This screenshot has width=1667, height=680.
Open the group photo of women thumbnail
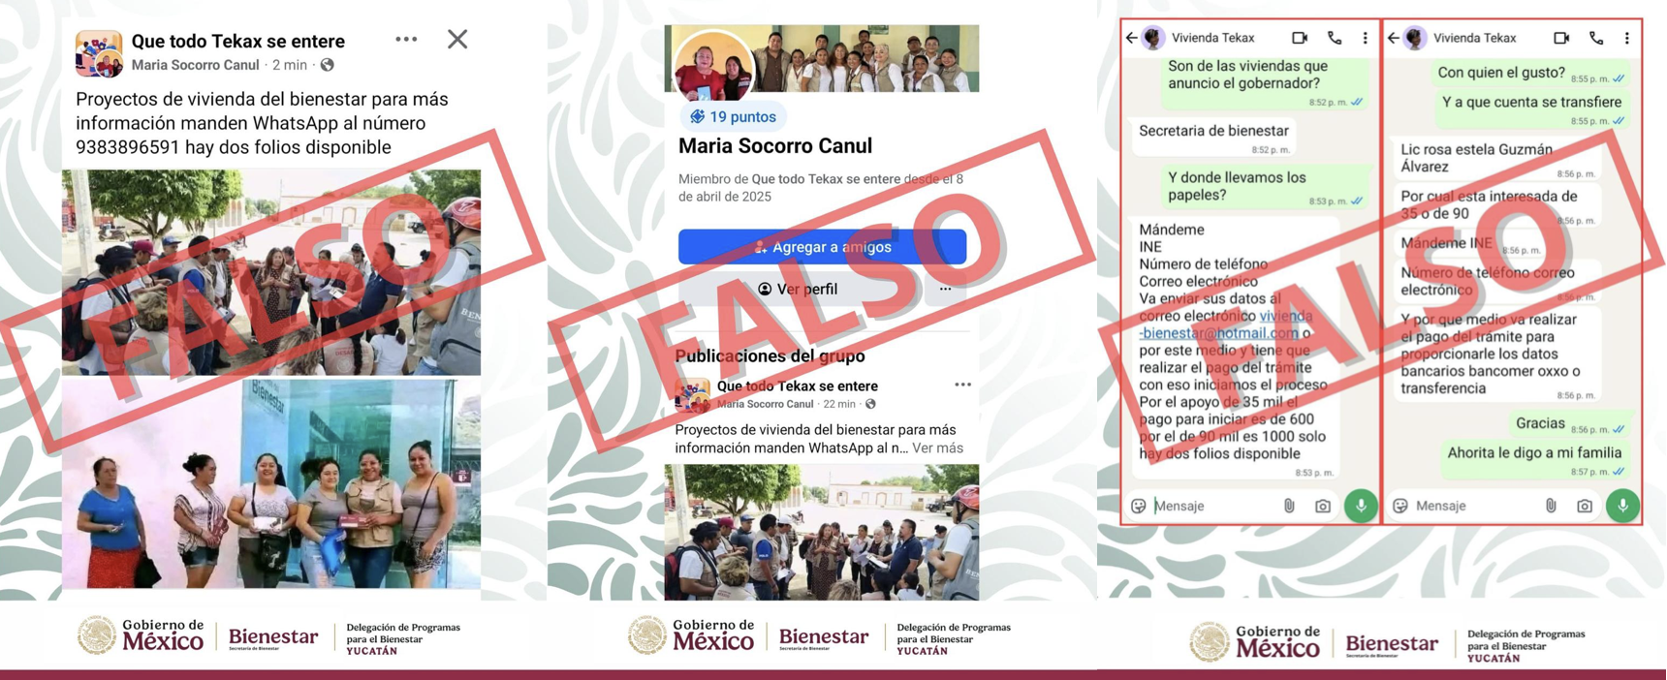[x=271, y=483]
